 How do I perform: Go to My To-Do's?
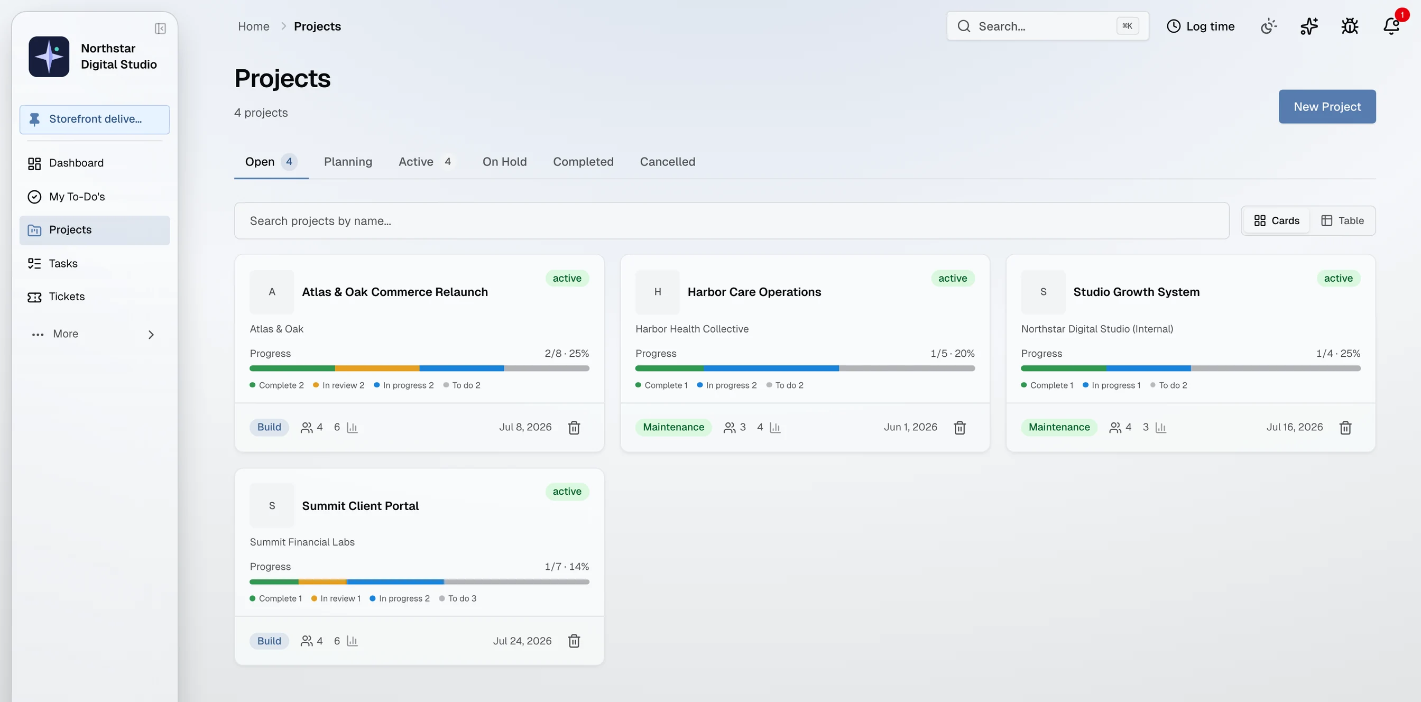[x=94, y=196]
